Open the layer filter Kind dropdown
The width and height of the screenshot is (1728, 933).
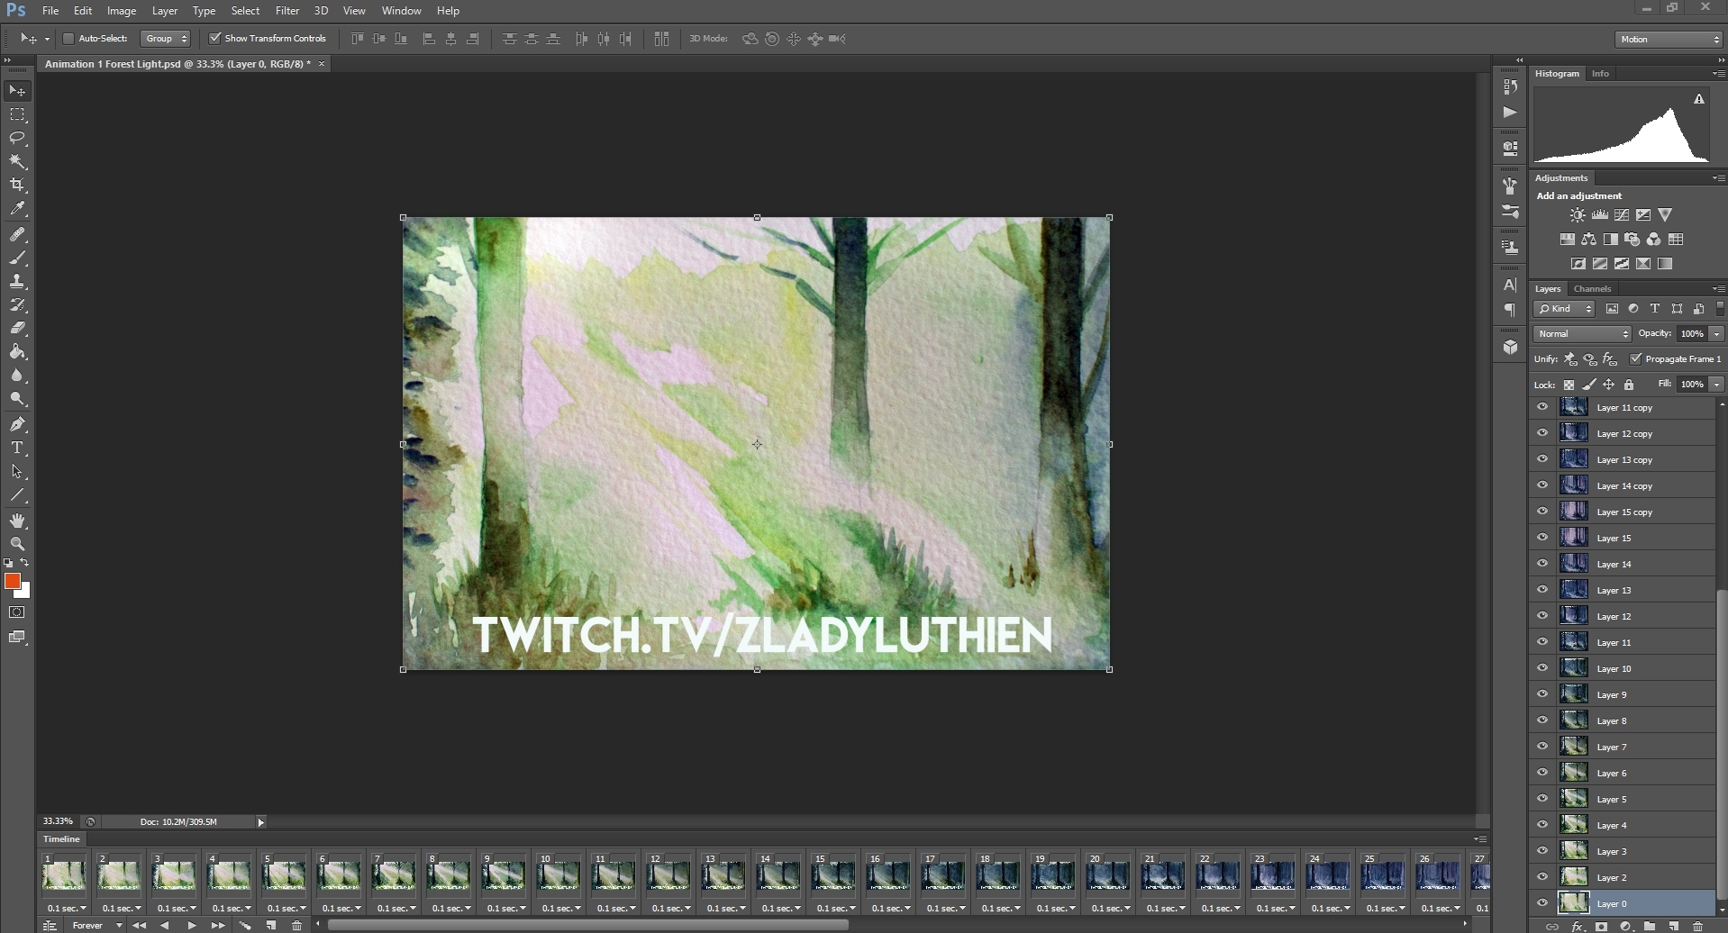click(x=1565, y=309)
